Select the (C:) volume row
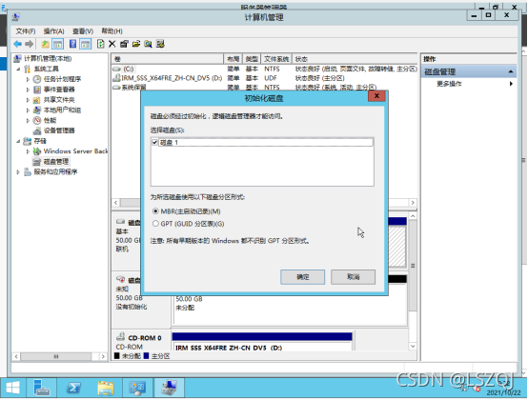 point(265,69)
